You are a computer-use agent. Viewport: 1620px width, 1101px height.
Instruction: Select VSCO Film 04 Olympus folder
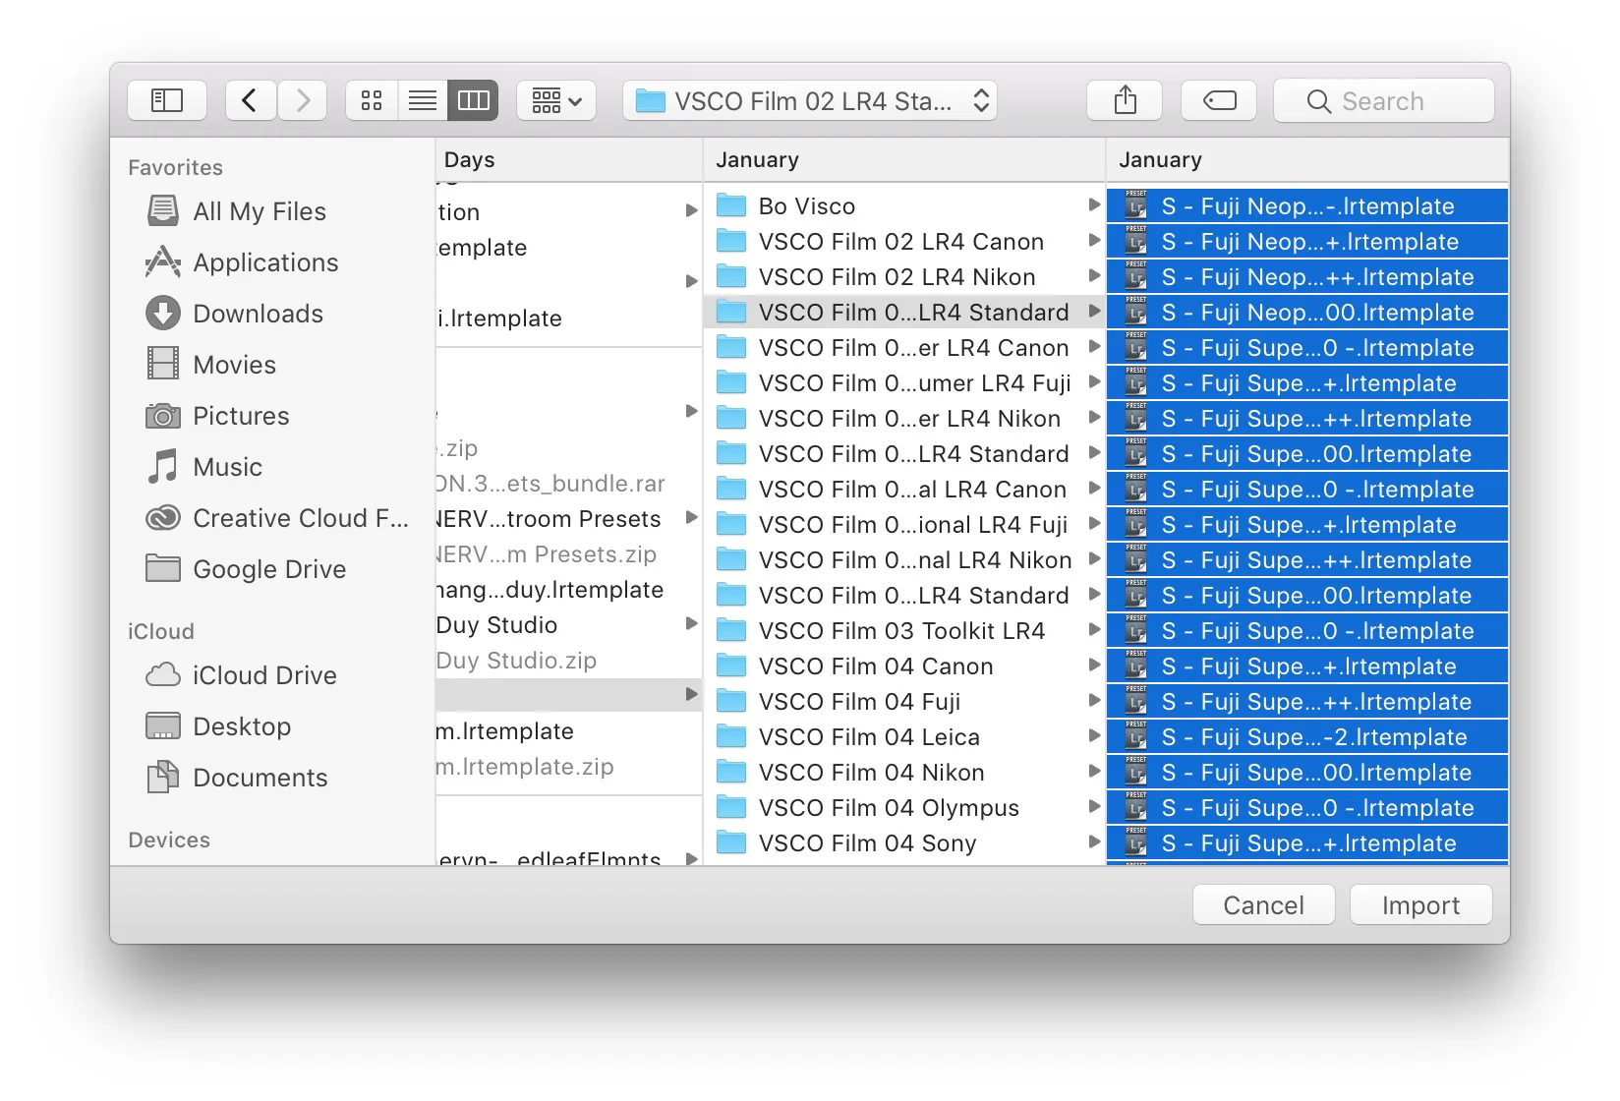(904, 808)
